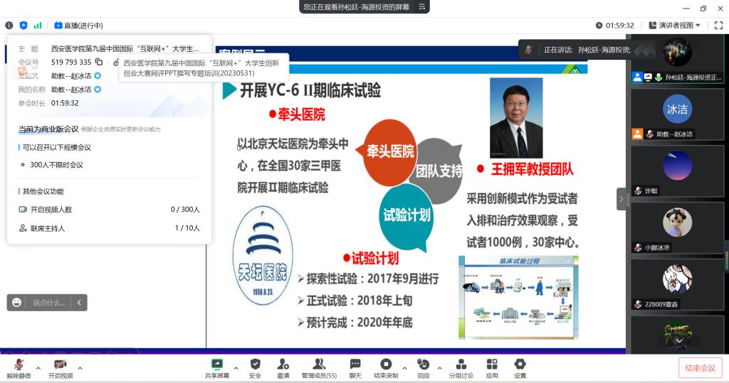Open the 聊天 chat icon
This screenshot has height=383, width=729.
(355, 365)
